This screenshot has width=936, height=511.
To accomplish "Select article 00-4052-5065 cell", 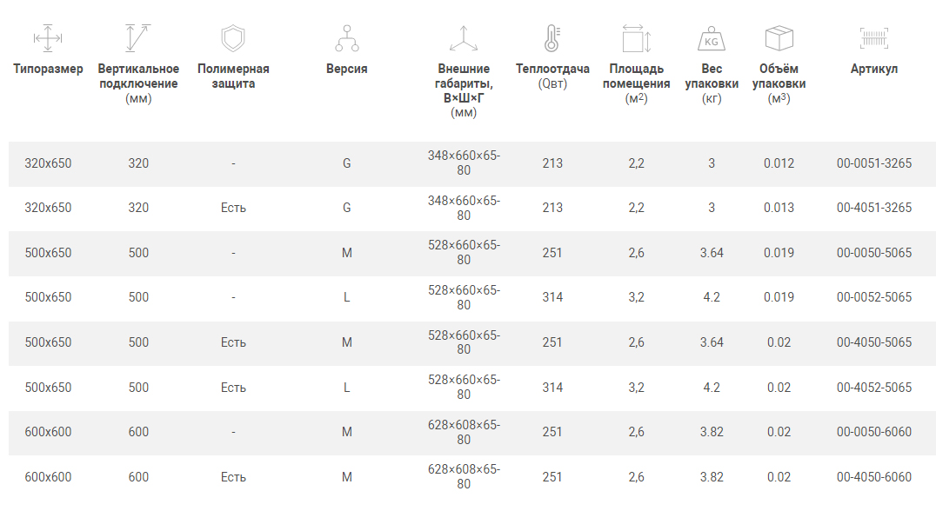I will pos(874,388).
